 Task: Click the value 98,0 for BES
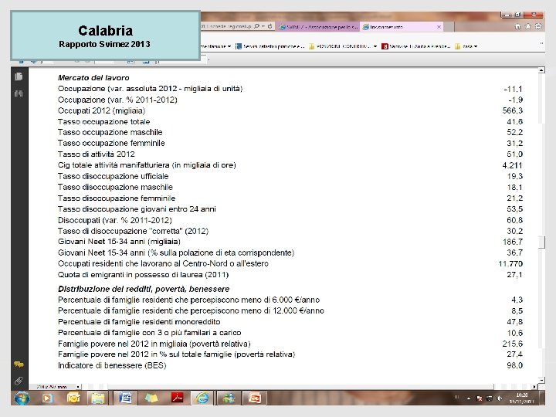tap(515, 365)
